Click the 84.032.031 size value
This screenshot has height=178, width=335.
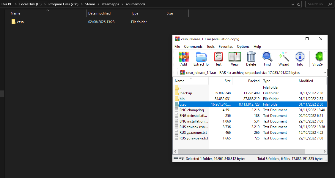click(223, 99)
